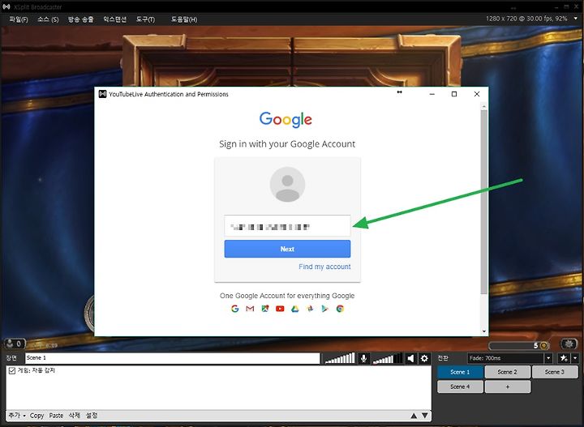Select the 게임: 자동 감지 source row
Viewport: 584px width, 427px height.
pos(218,370)
